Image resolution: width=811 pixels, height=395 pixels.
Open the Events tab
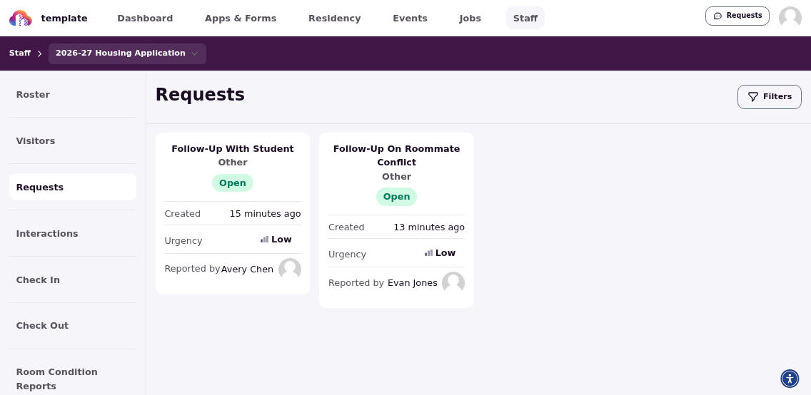pyautogui.click(x=410, y=18)
